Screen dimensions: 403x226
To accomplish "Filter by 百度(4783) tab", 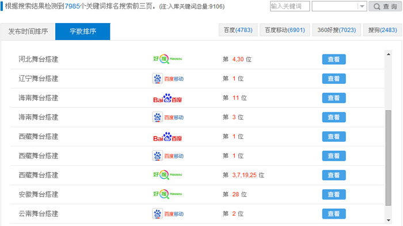I will 238,30.
